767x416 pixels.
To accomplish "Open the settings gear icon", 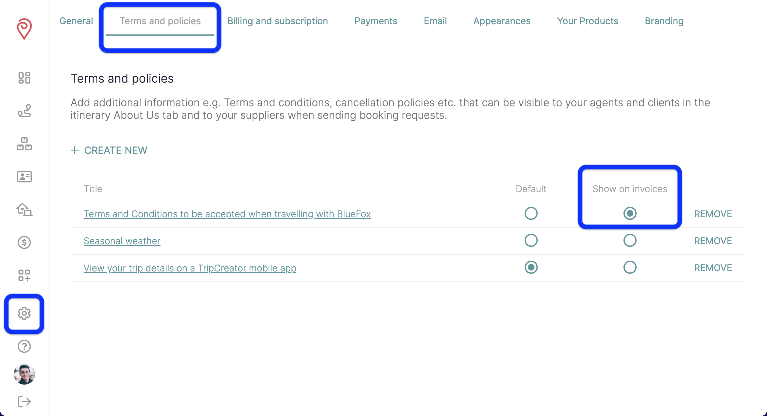I will [x=24, y=313].
